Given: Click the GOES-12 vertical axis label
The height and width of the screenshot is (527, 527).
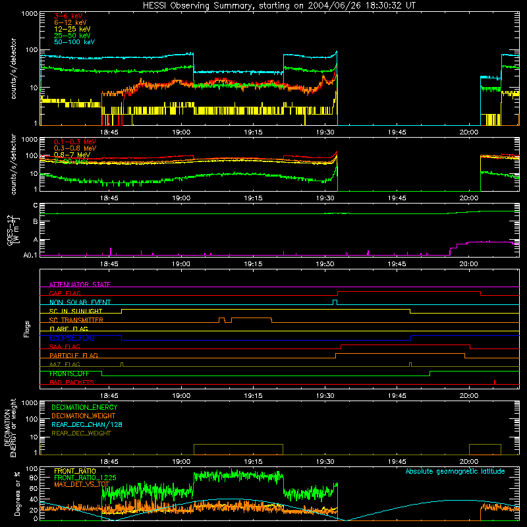Looking at the screenshot, I should pos(13,230).
